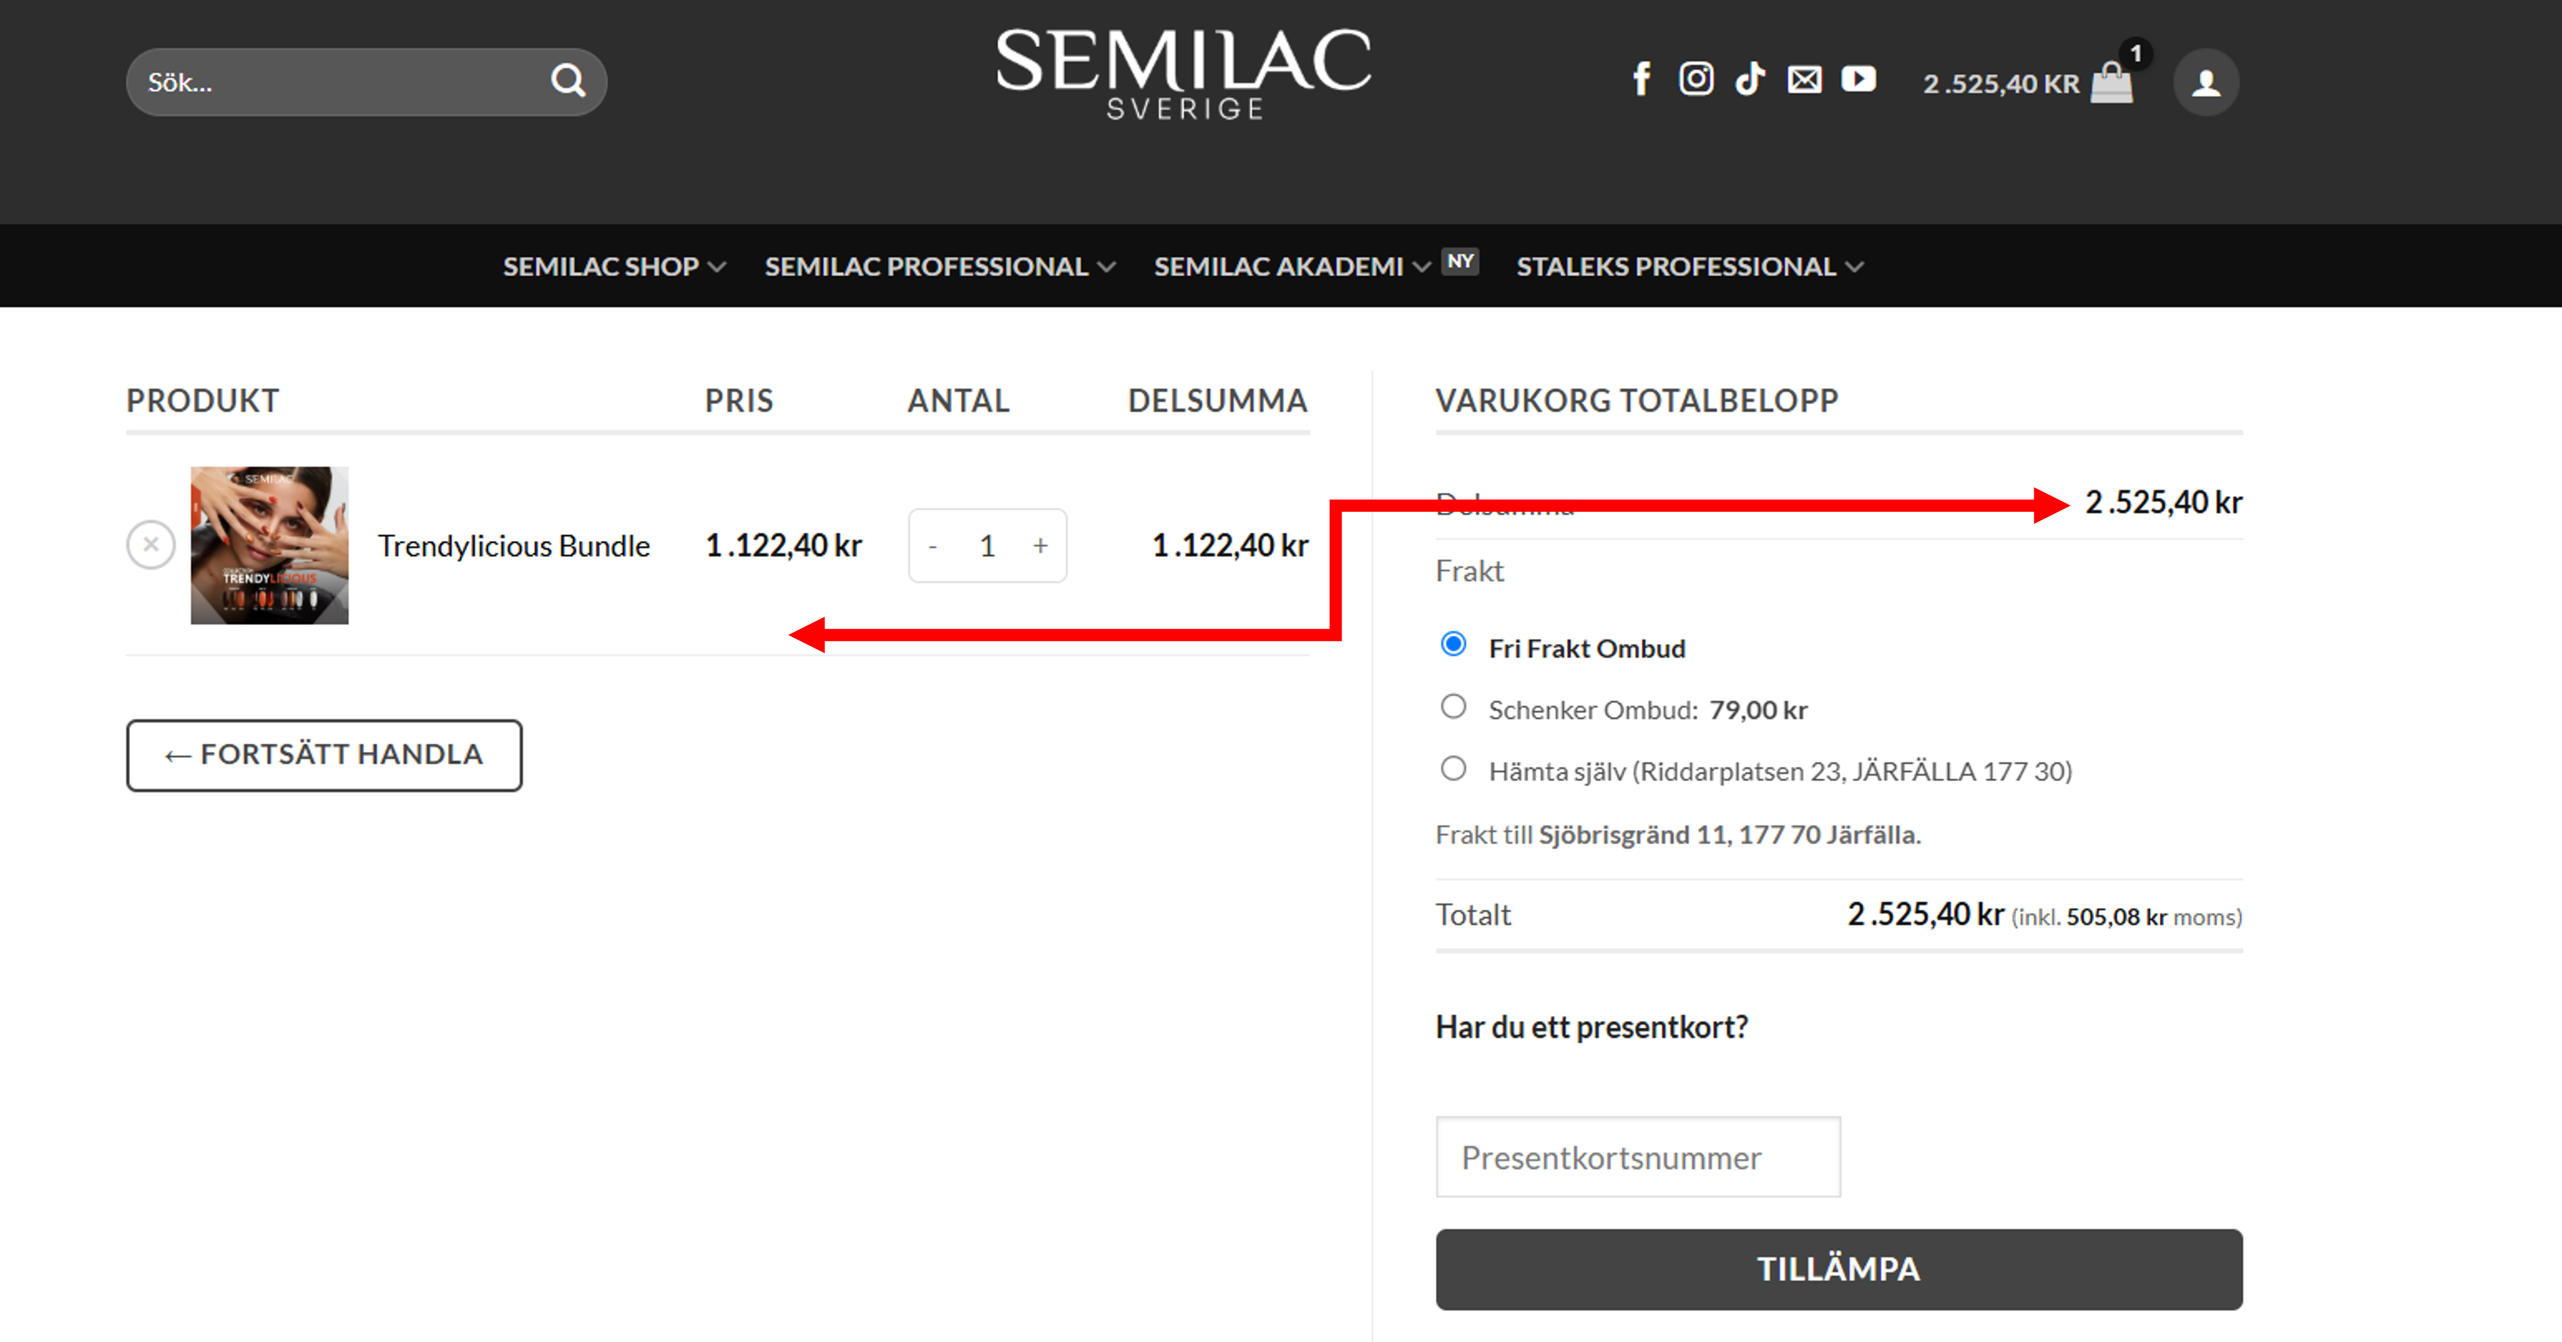Remove Trendylicious Bundle from cart
2562x1342 pixels.
151,545
